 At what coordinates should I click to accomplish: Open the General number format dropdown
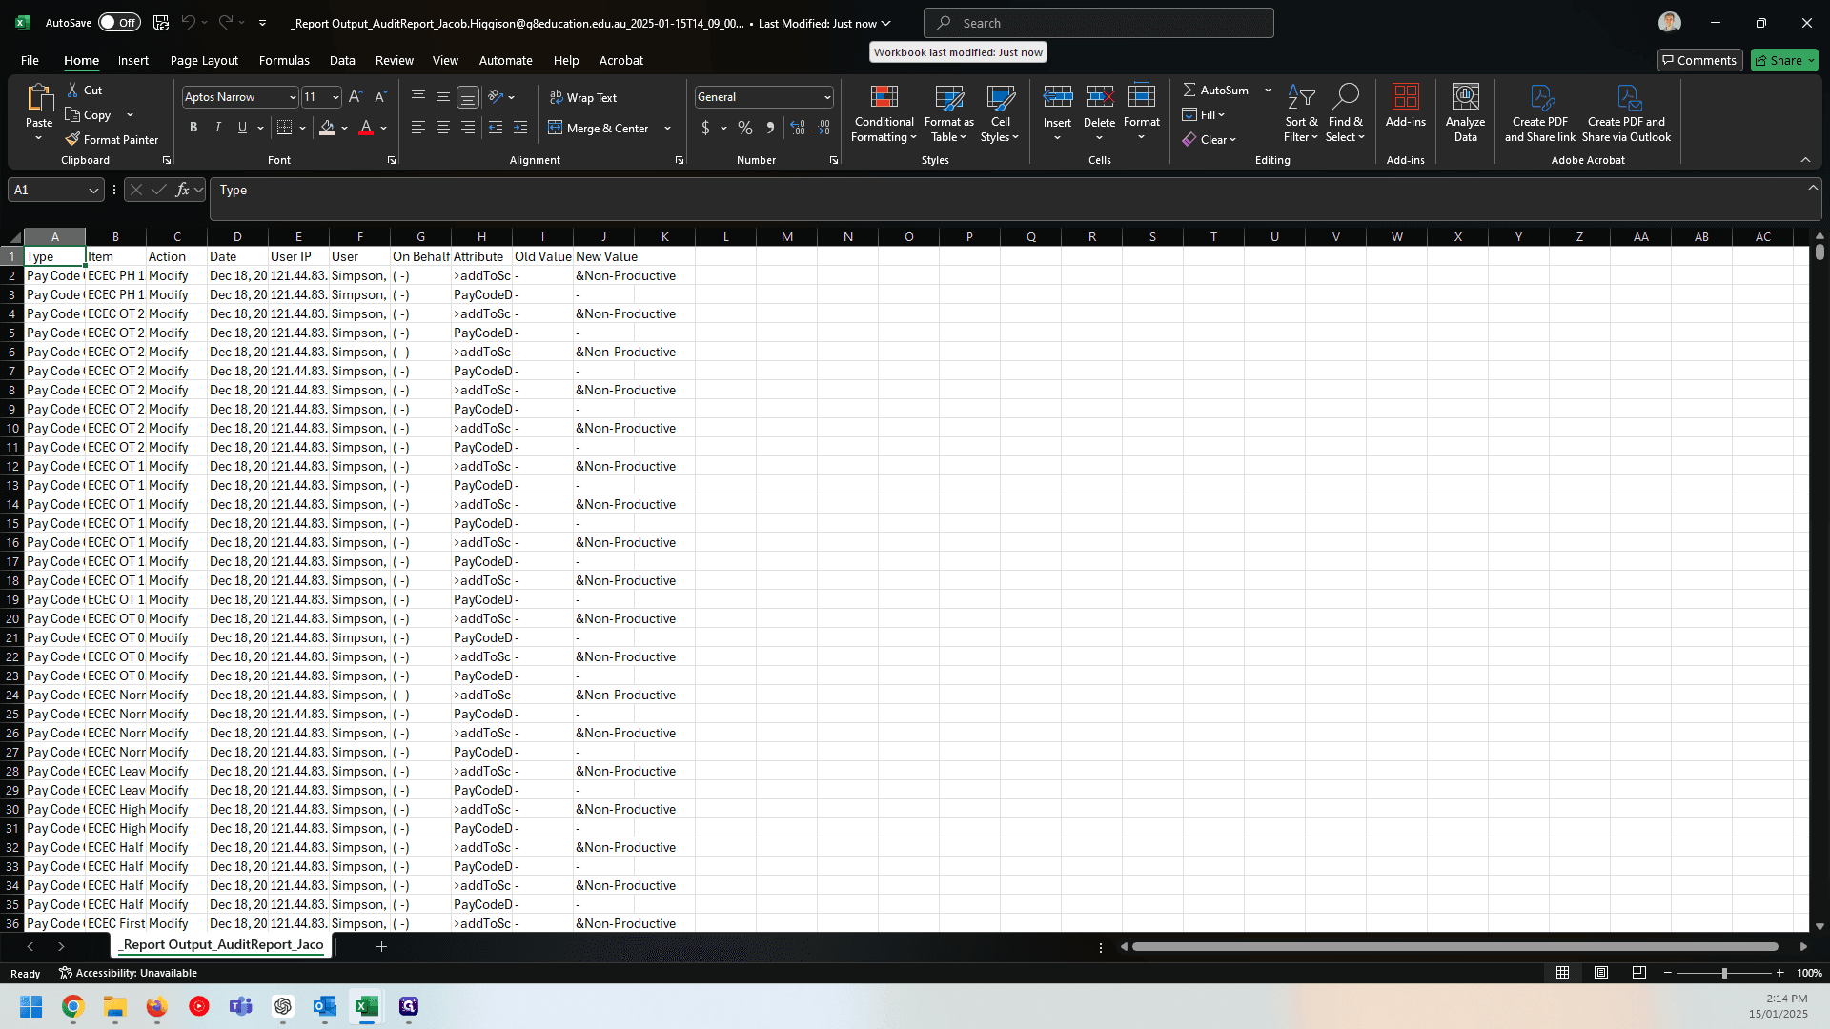point(826,97)
